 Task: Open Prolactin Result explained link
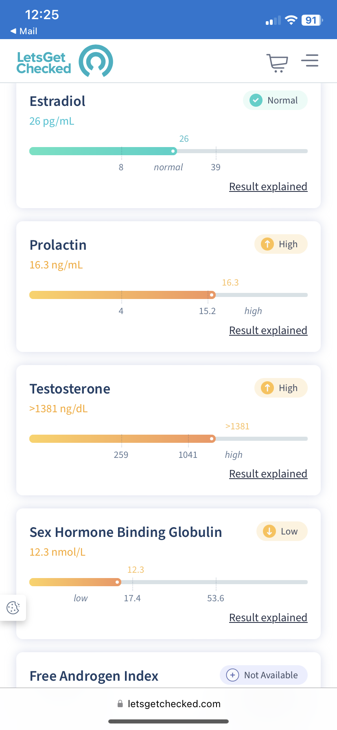coord(268,330)
